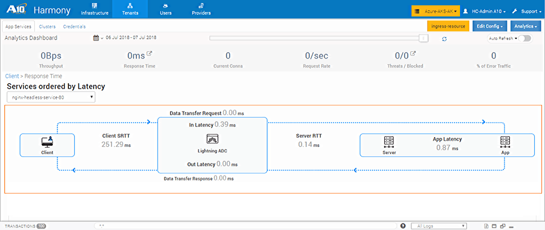Open the Tenants section

pyautogui.click(x=130, y=10)
